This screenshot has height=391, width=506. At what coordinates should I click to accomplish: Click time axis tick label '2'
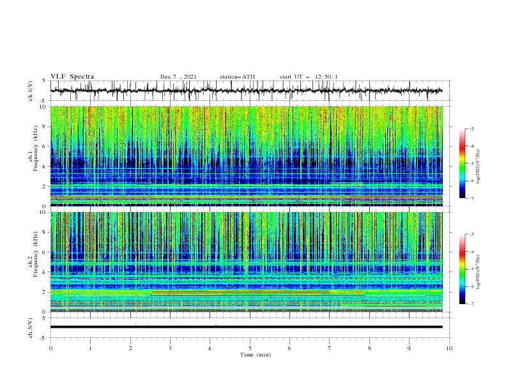(x=130, y=348)
